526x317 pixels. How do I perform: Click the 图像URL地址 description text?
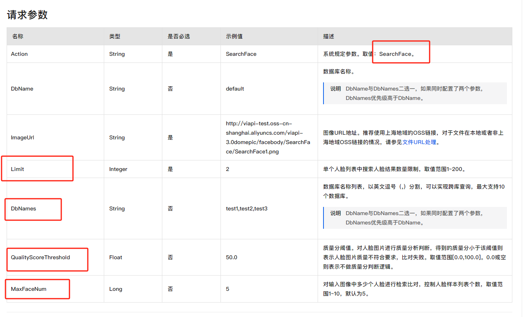pos(413,137)
